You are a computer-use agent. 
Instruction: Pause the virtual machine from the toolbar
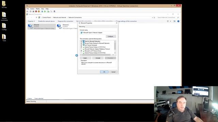coord(42,12)
